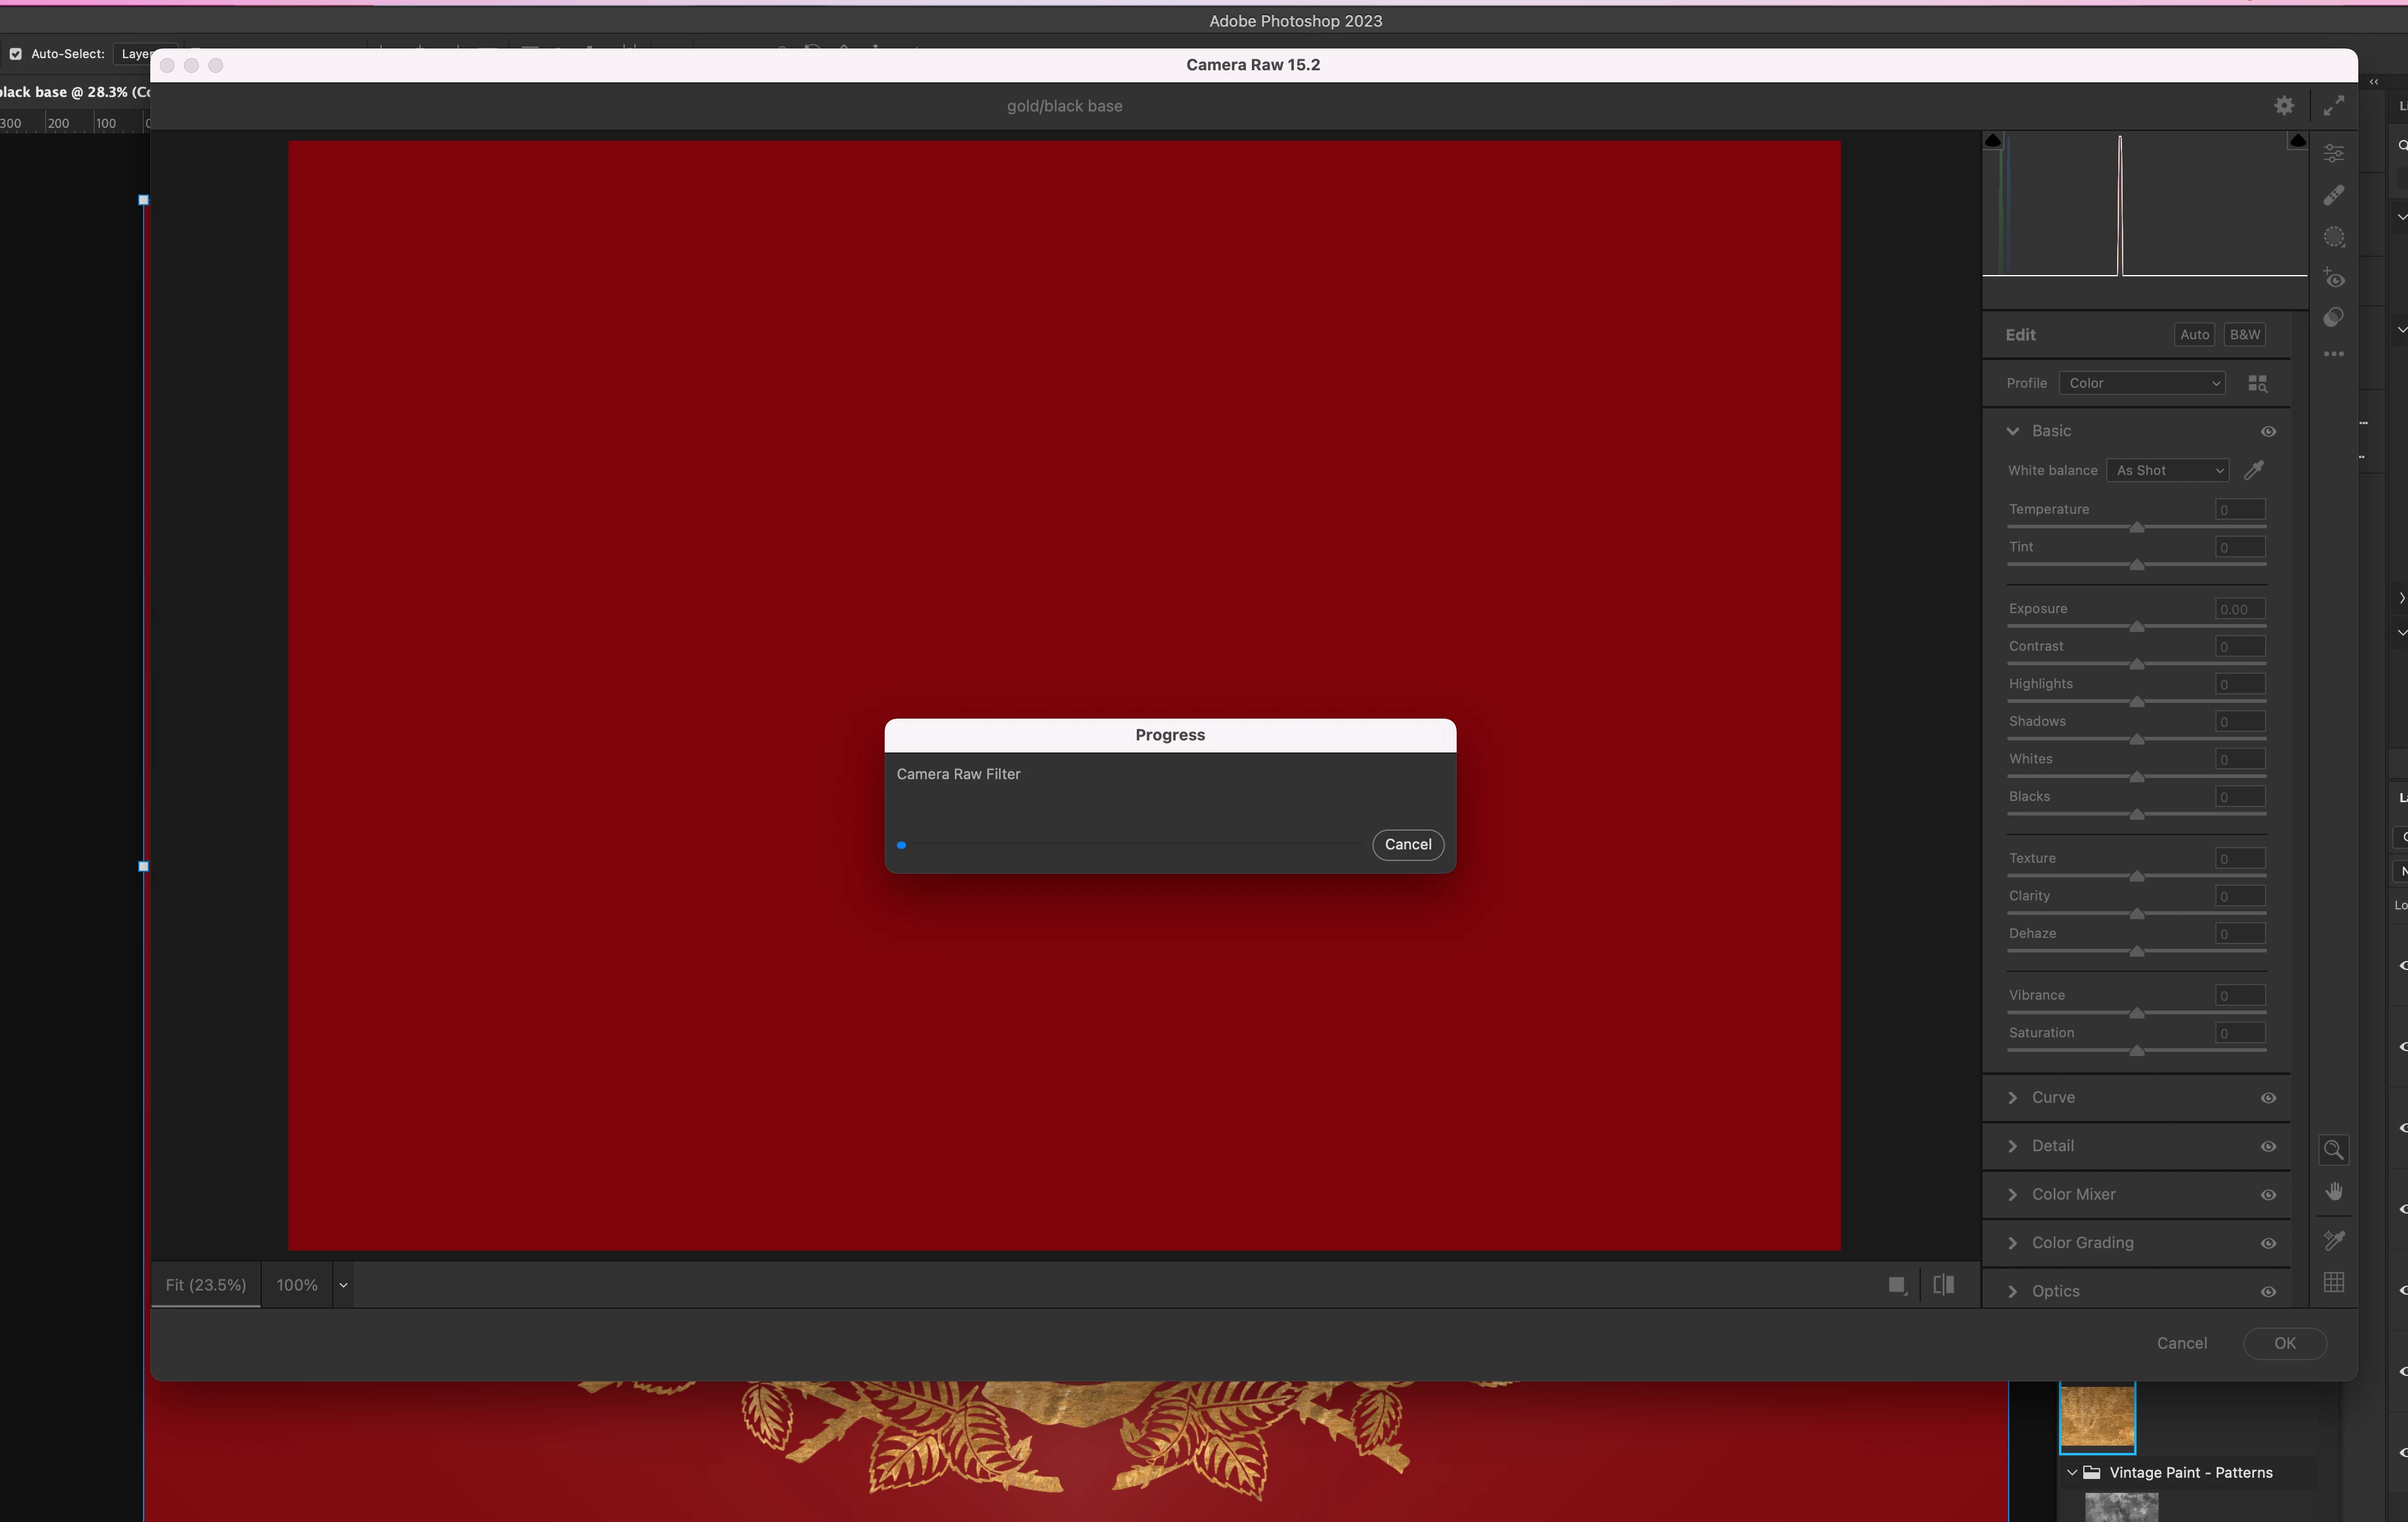Toggle Basic panel visibility eye

[x=2268, y=431]
